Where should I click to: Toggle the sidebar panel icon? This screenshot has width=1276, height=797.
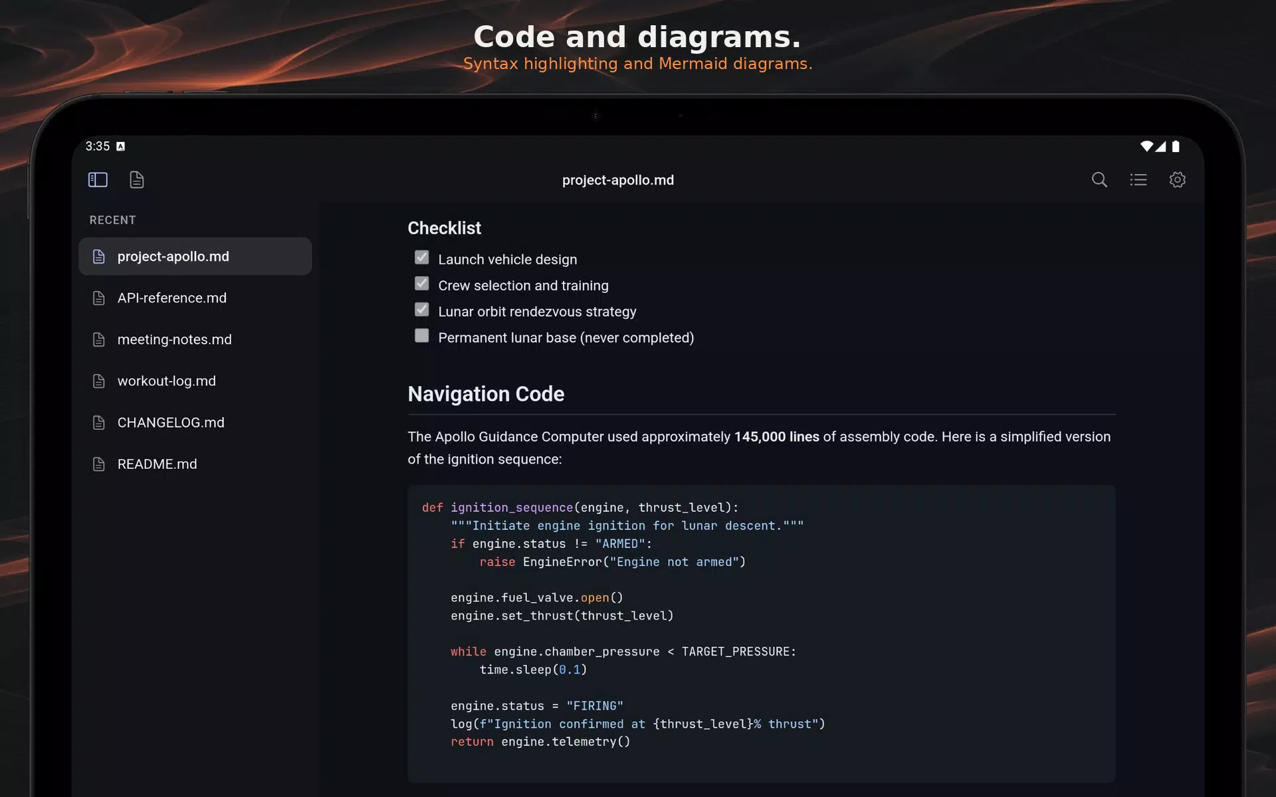click(98, 180)
